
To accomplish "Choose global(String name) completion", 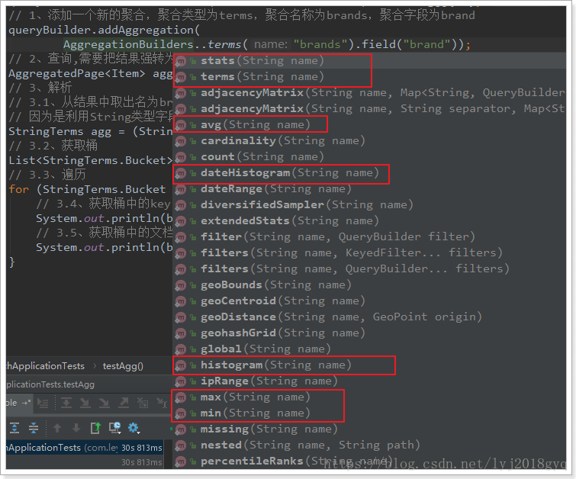I will [x=369, y=349].
